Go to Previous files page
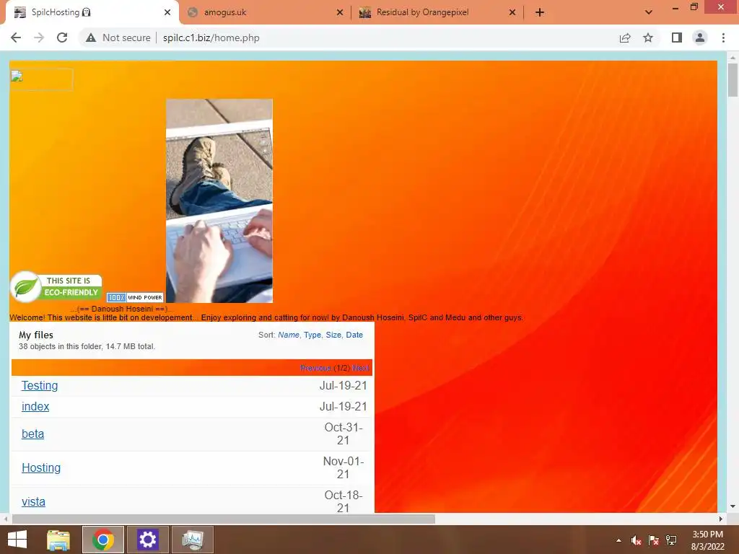The image size is (739, 554). (x=315, y=368)
